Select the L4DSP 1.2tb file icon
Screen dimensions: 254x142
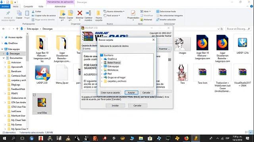click(x=242, y=43)
